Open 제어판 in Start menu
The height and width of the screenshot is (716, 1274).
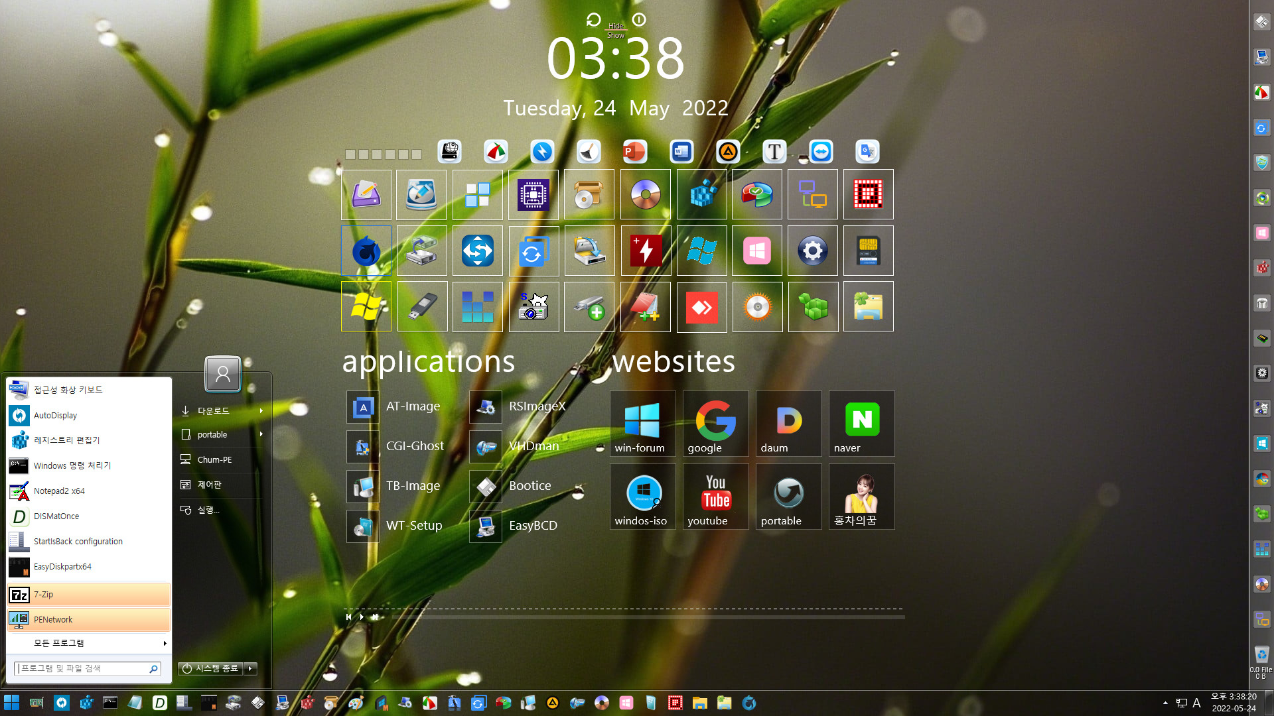[222, 485]
